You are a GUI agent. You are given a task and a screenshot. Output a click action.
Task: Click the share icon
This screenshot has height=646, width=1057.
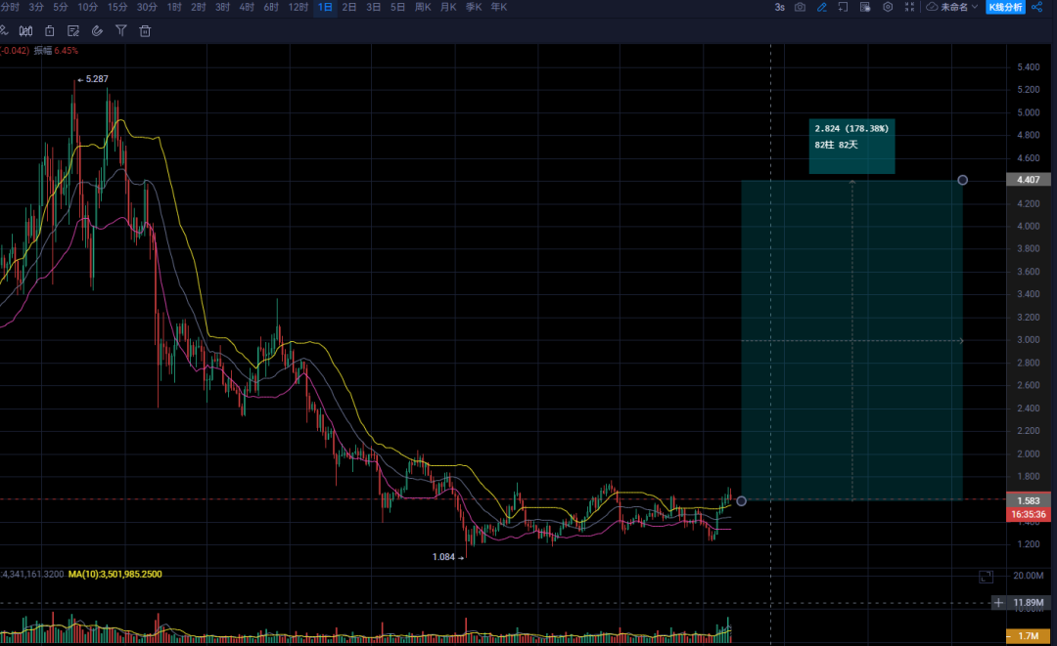pos(1036,7)
